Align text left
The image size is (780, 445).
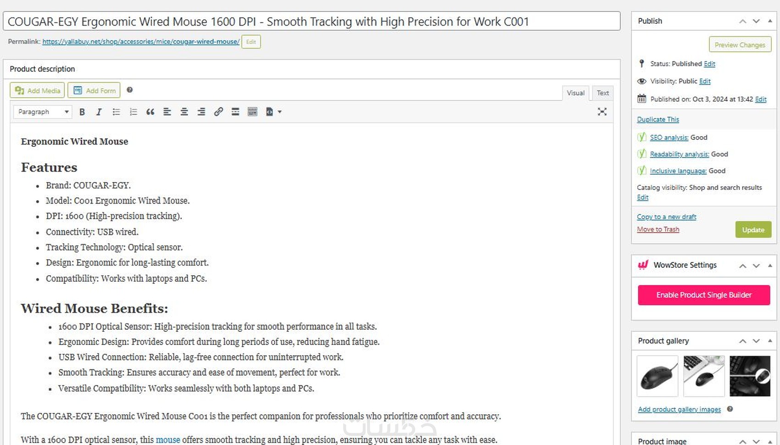click(x=167, y=112)
